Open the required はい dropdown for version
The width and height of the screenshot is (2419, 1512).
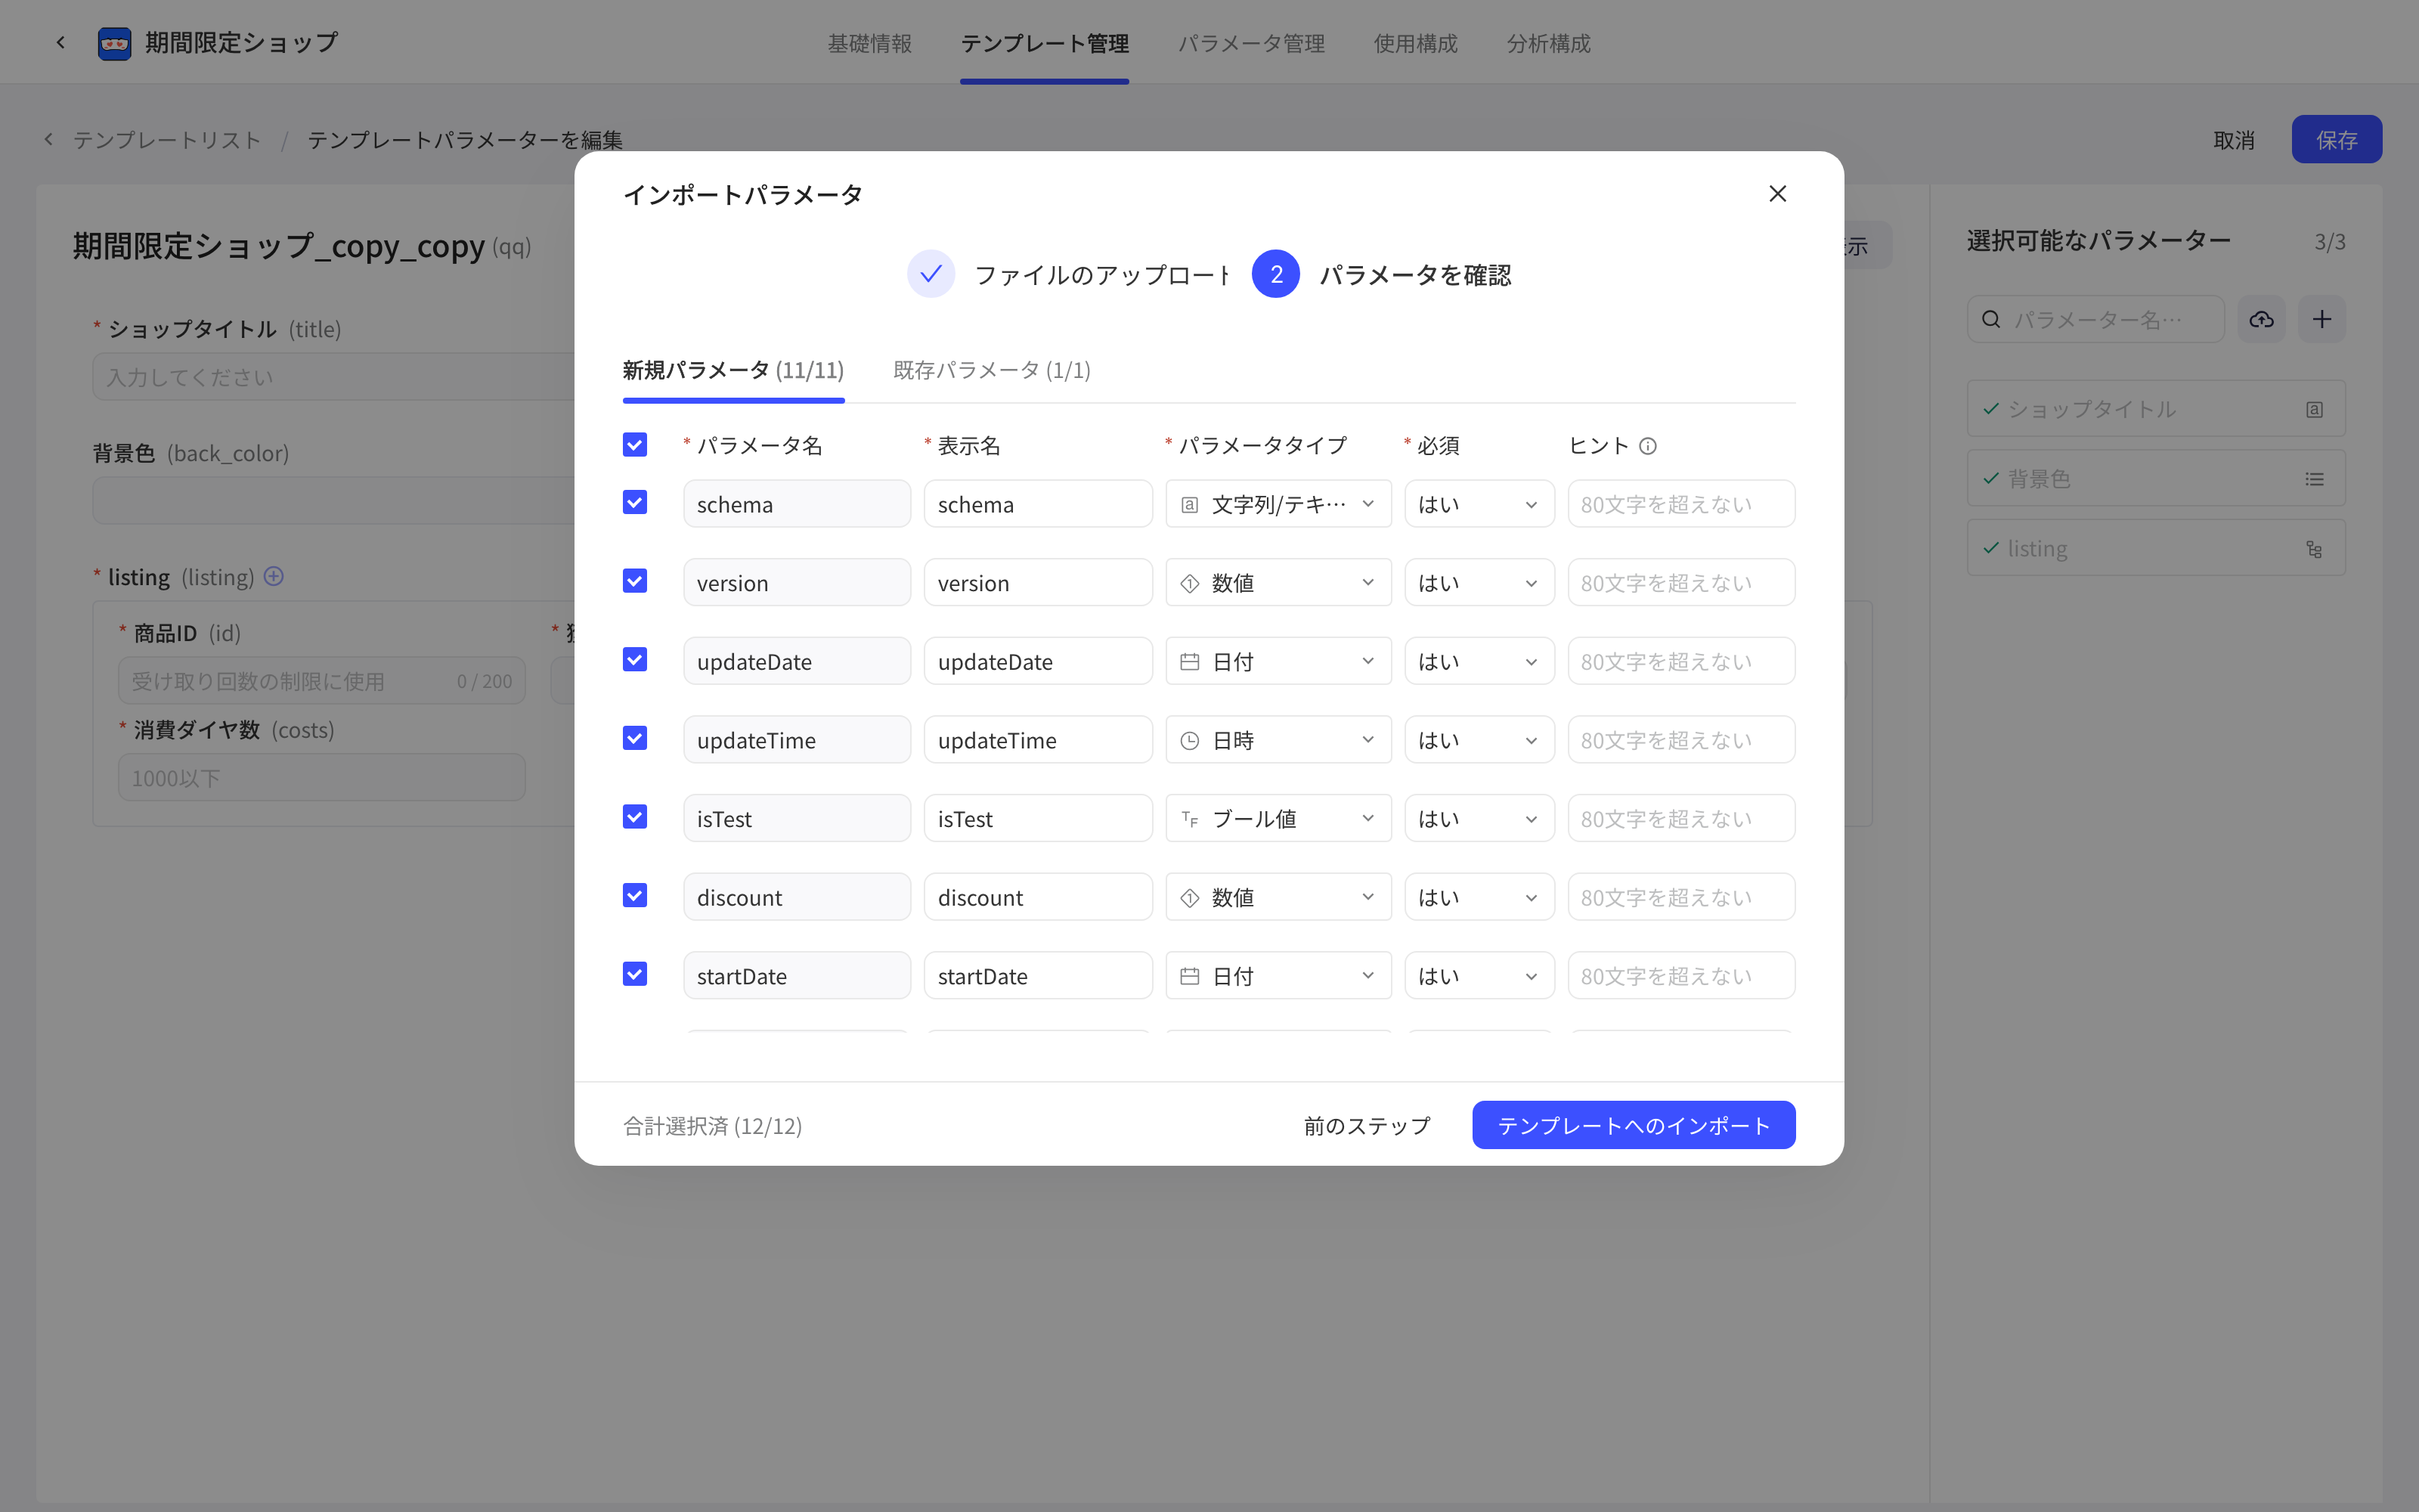(x=1479, y=583)
